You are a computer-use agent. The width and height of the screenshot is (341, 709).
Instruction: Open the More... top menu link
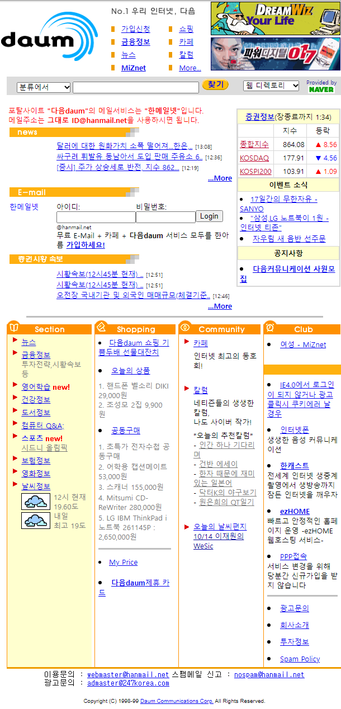(190, 68)
